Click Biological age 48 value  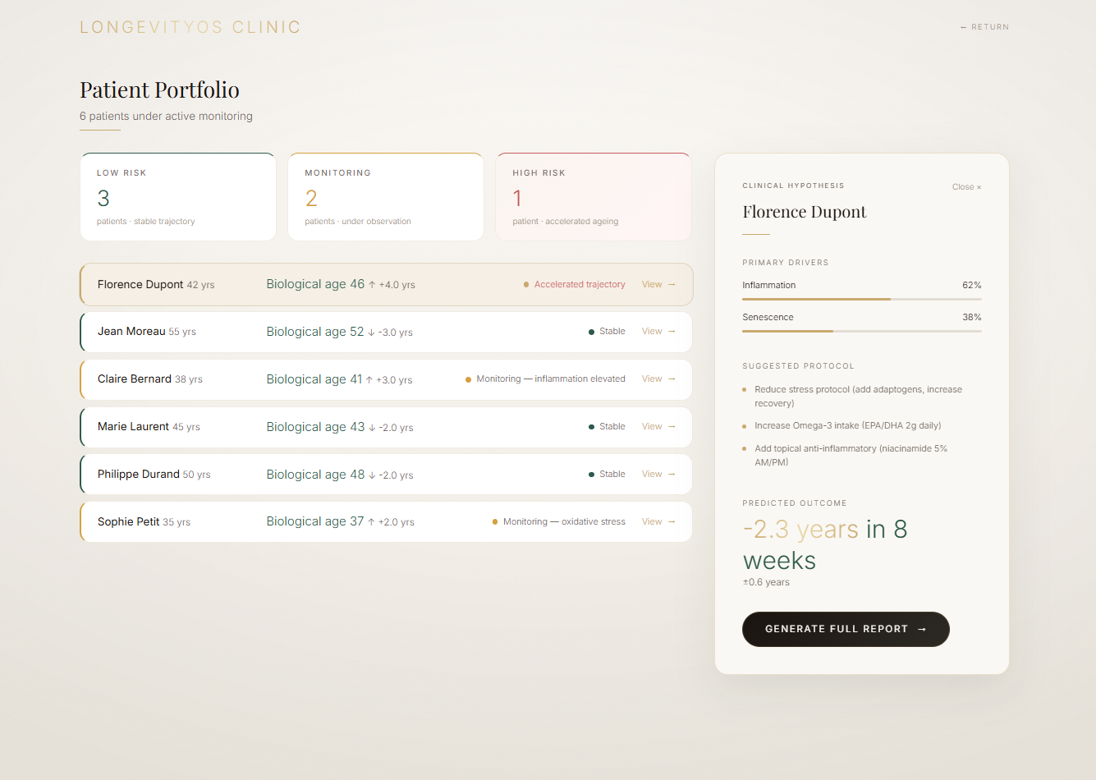point(315,475)
